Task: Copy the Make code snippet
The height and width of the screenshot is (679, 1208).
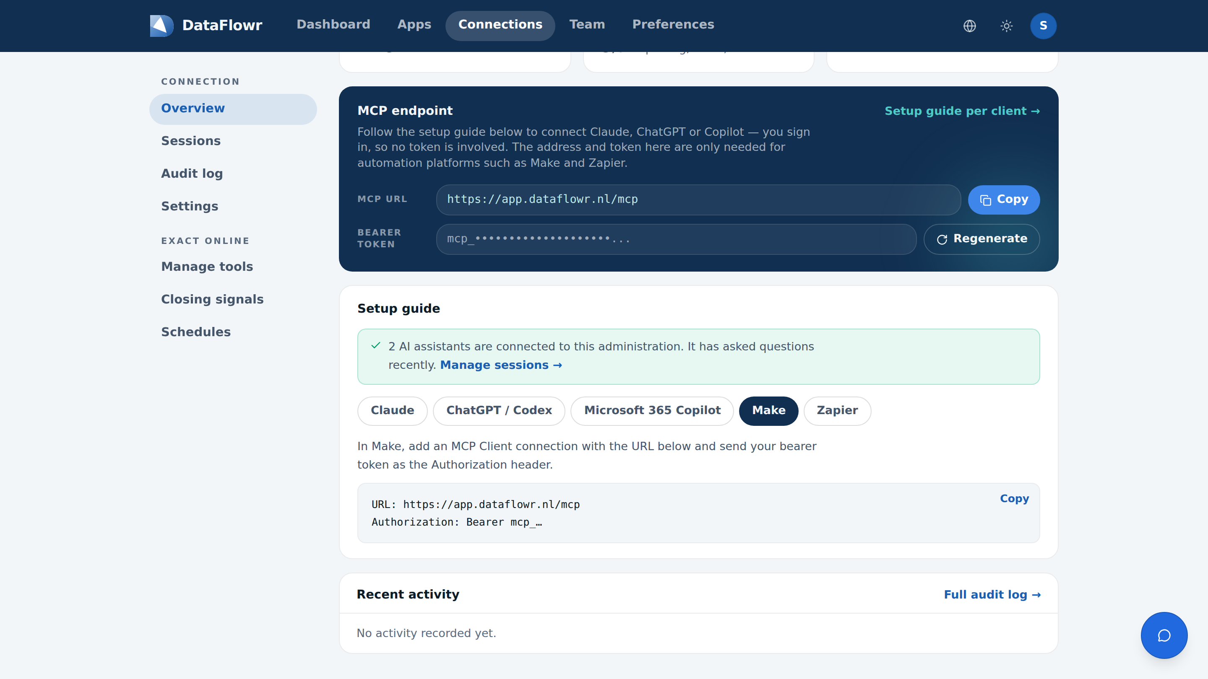Action: point(1014,499)
